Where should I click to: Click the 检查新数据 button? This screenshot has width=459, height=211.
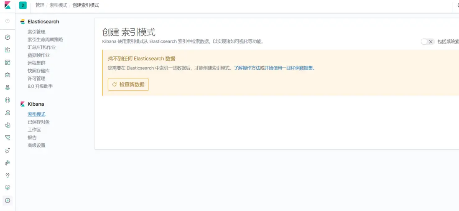[128, 84]
